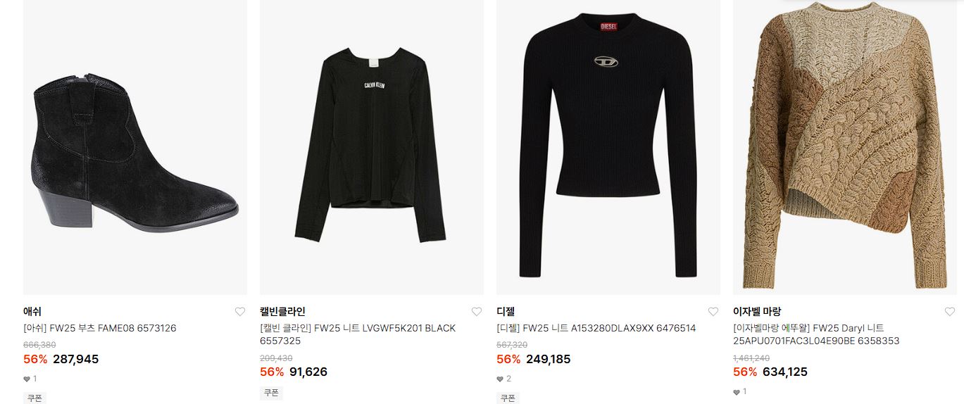The height and width of the screenshot is (404, 964).
Task: Open the black suede ankle boot image
Action: tap(135, 147)
